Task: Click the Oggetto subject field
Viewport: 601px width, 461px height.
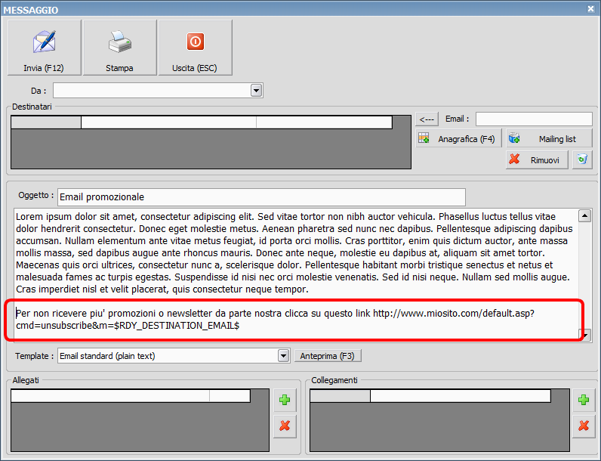Action: coord(260,197)
